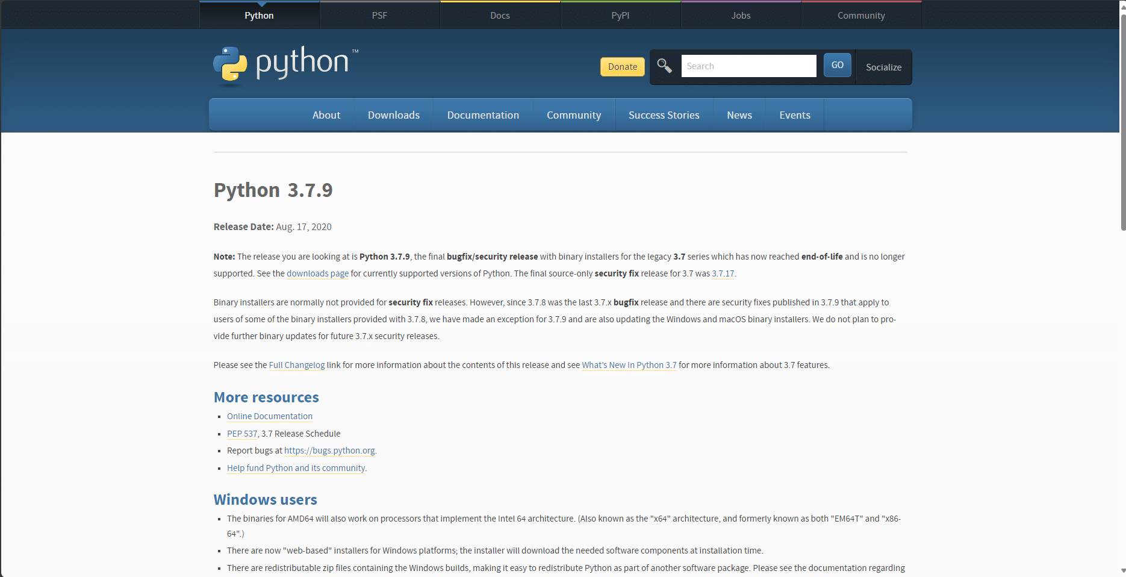Open the 3.7.17 release link
The height and width of the screenshot is (577, 1126).
[723, 273]
